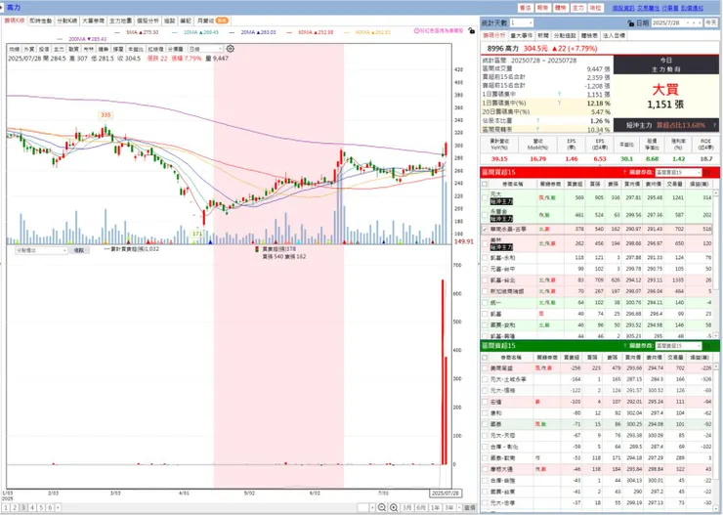Click the 今天 button
Screen dimensions: 723x515
tap(710, 22)
